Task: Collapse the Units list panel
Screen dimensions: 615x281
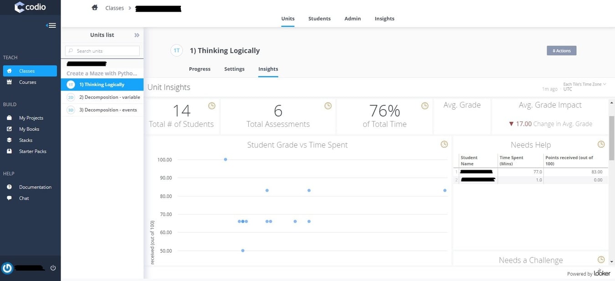Action: tap(137, 35)
